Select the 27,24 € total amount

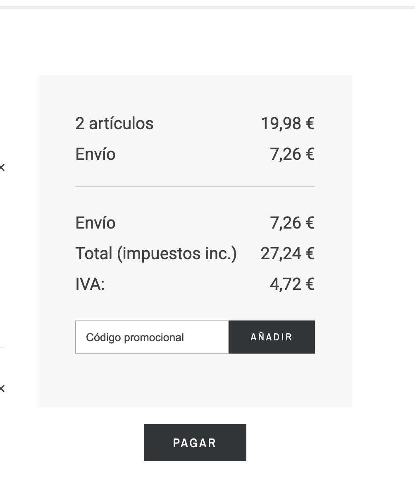(287, 253)
